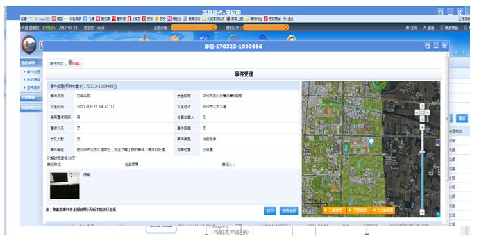Click the 主页 home icon in header

pos(408,28)
